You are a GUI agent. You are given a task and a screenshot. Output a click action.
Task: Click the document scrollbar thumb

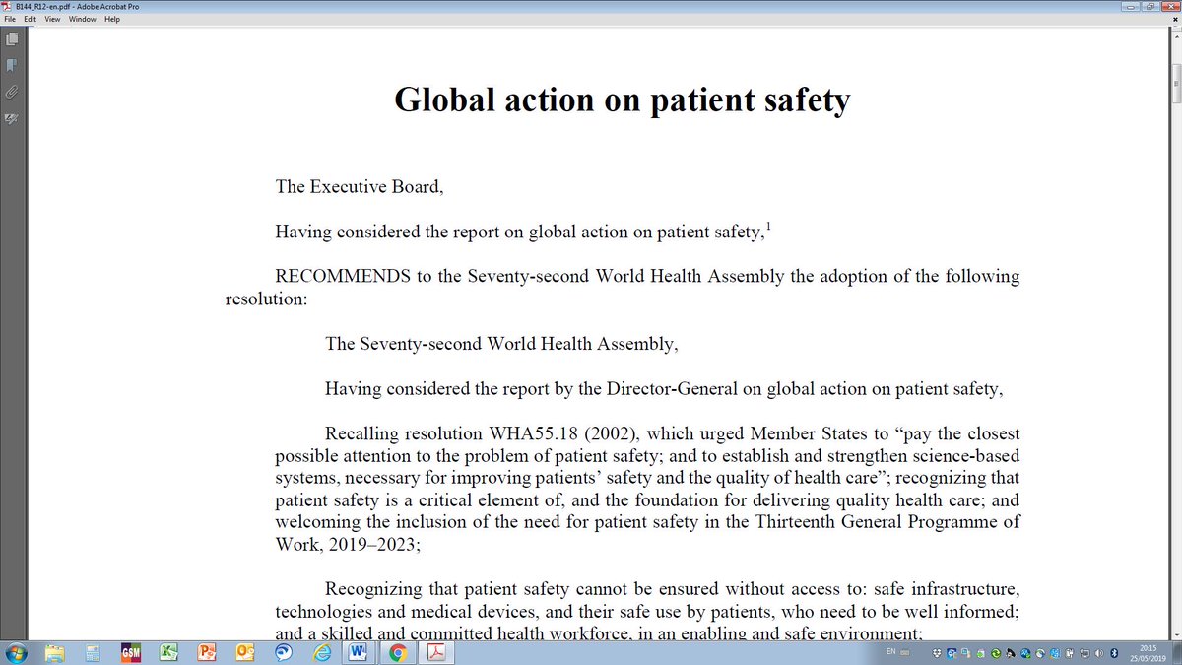tap(1175, 84)
